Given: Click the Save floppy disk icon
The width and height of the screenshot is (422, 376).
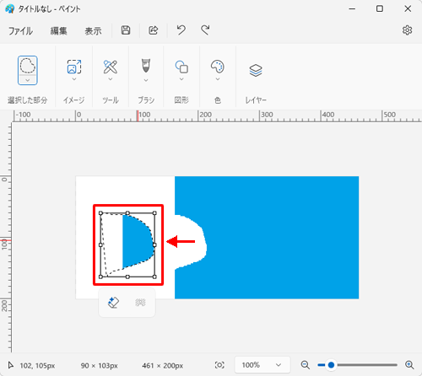Looking at the screenshot, I should coord(126,30).
